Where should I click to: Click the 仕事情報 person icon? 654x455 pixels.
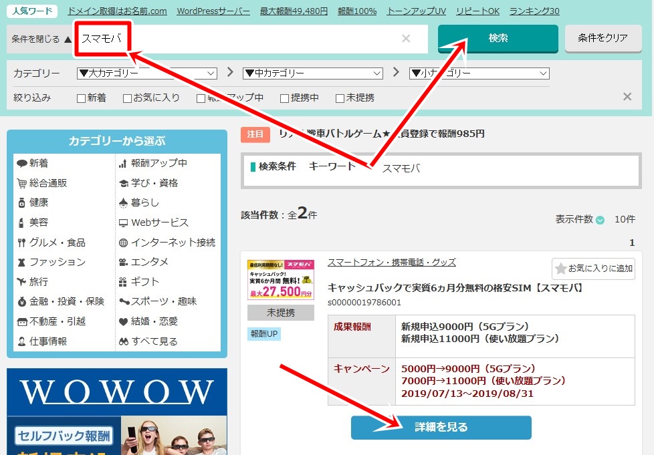tap(21, 341)
